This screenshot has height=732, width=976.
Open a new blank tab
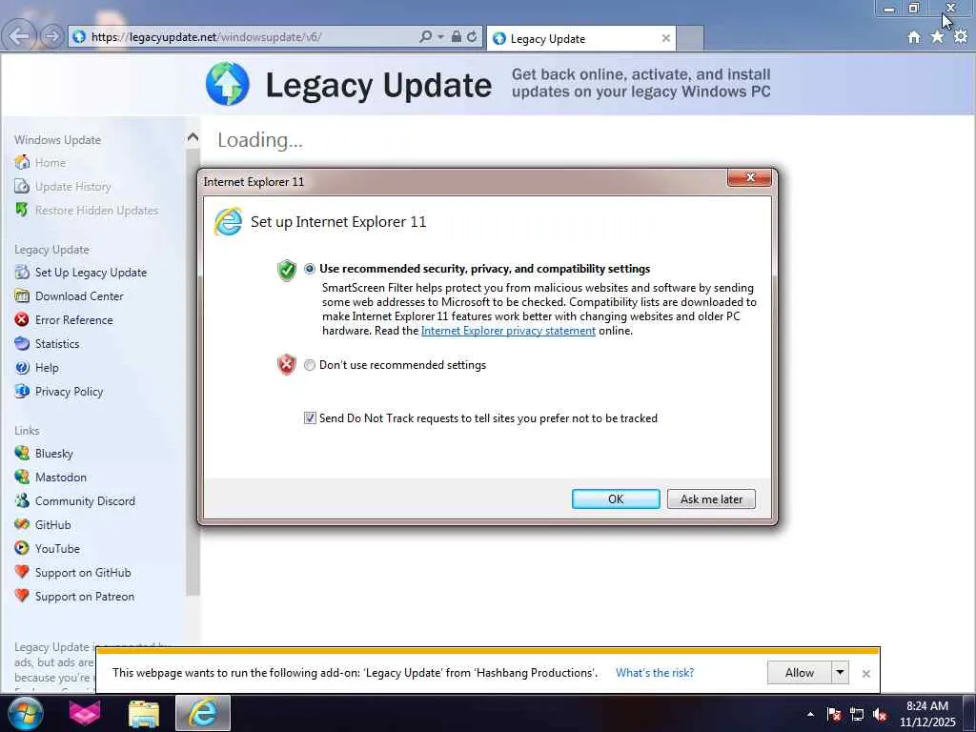click(x=690, y=38)
